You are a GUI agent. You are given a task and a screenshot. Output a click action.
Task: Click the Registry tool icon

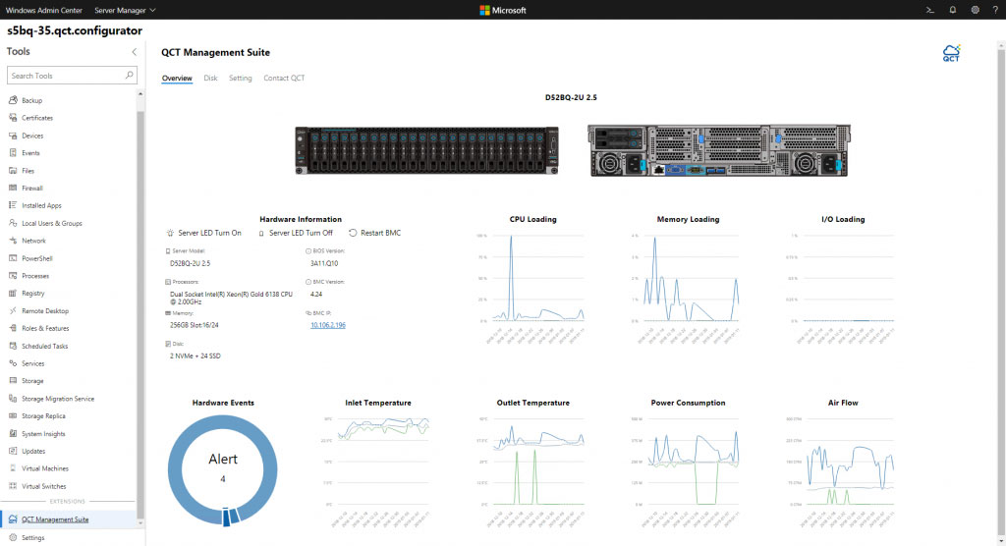click(x=13, y=294)
